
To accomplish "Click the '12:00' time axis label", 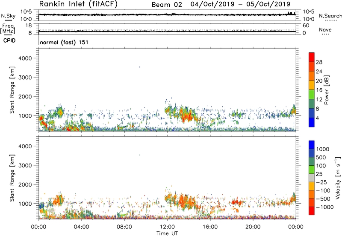I will pyautogui.click(x=167, y=227).
